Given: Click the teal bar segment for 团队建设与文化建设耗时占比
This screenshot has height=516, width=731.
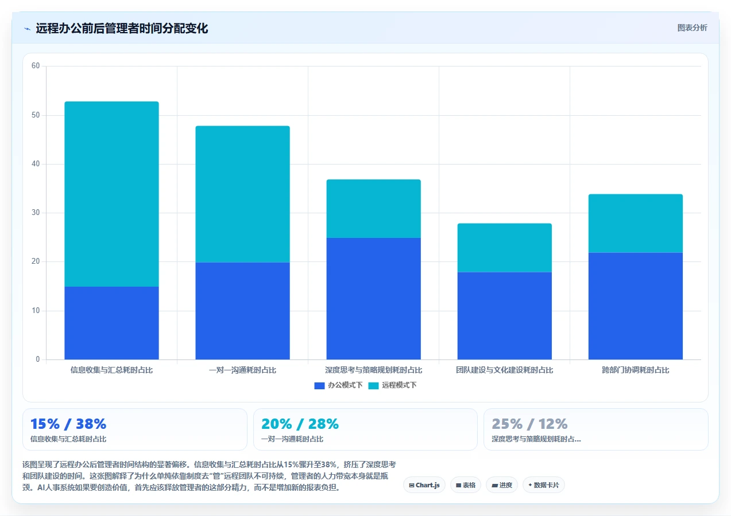Looking at the screenshot, I should coord(504,248).
